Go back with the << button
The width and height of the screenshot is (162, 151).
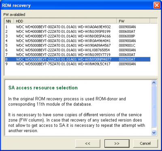click(x=88, y=143)
